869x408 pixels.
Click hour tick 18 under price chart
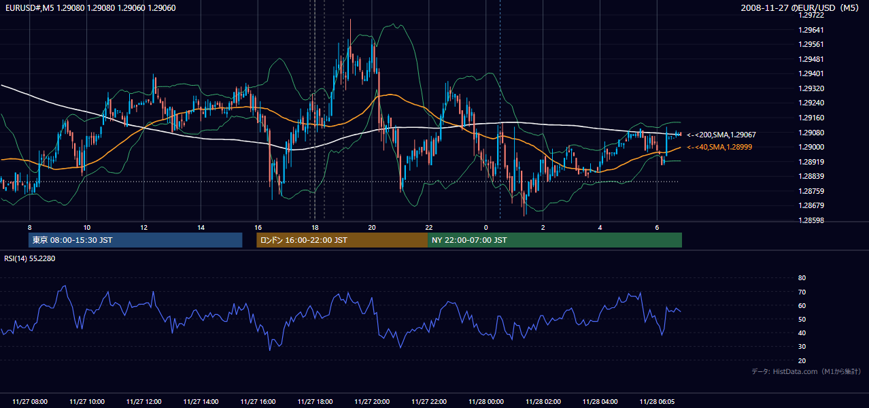(315, 226)
